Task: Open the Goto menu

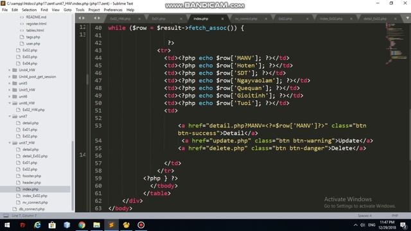Action: pos(67,10)
